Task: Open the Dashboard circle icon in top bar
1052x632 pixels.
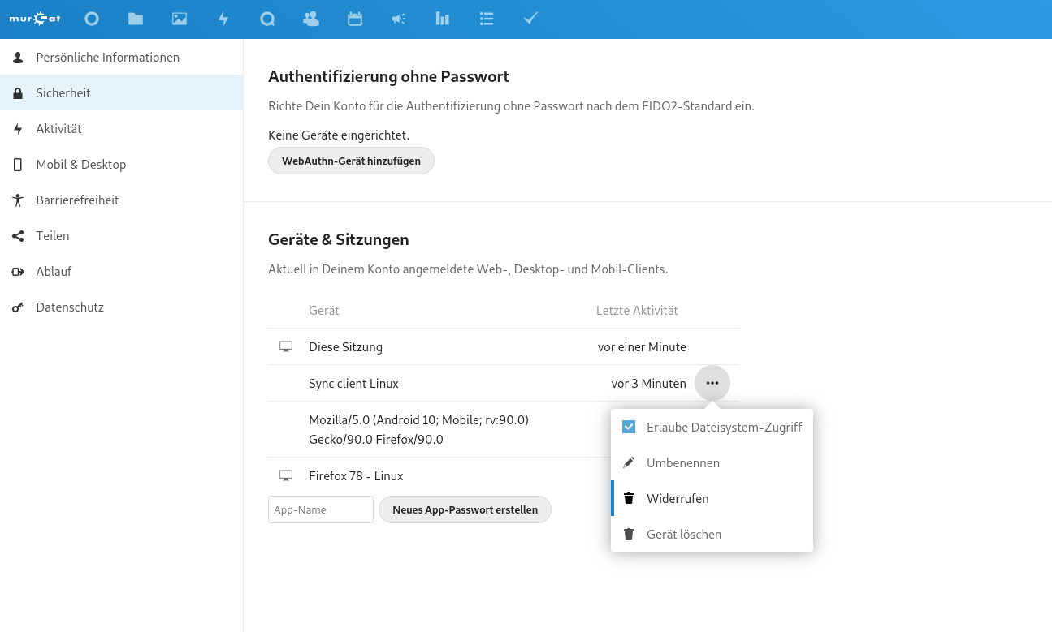Action: (x=92, y=19)
